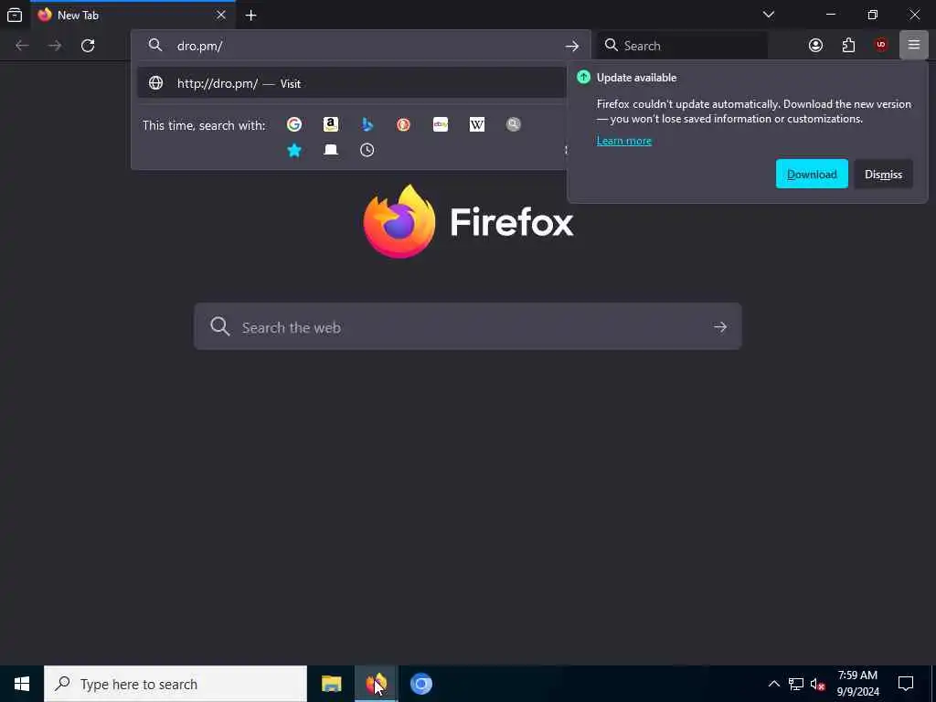Open the Firefox application hamburger menu
Screen dimensions: 936x702
point(914,46)
